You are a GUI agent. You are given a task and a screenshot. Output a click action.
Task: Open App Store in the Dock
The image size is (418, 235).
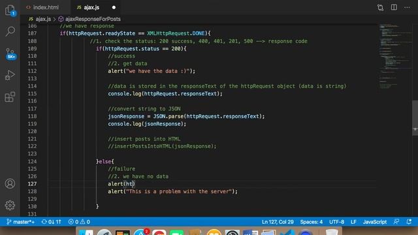pos(141,232)
